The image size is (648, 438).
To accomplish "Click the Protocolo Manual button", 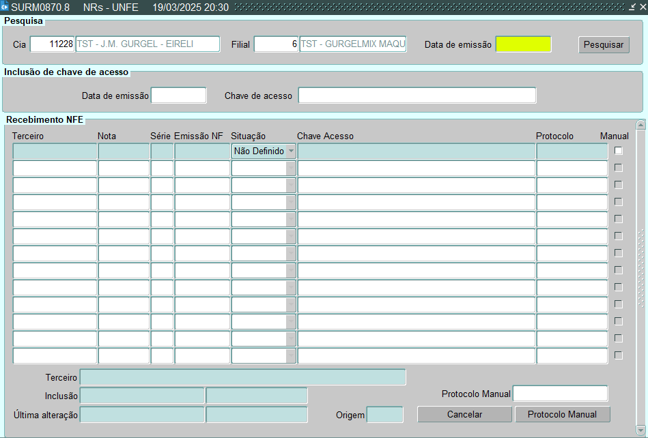I will tap(562, 415).
